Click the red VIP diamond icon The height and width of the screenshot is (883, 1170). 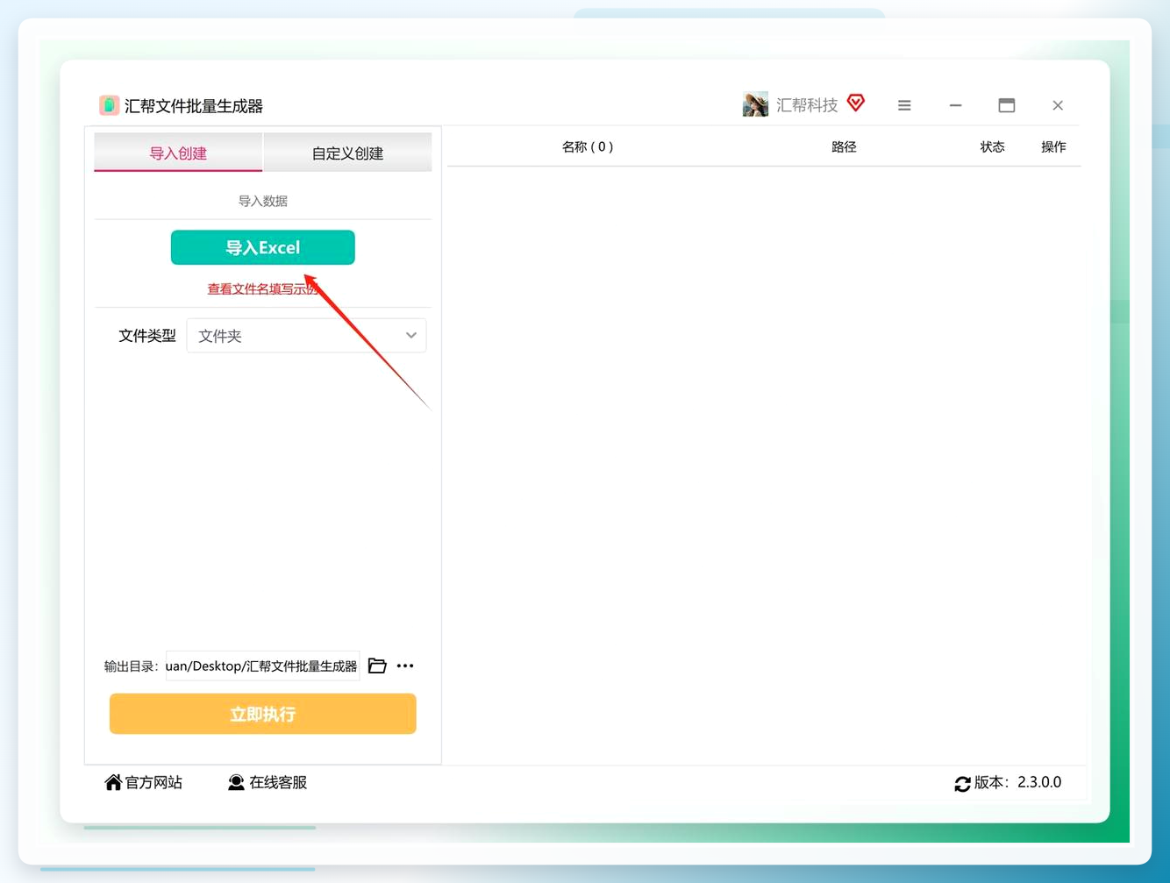[x=856, y=103]
